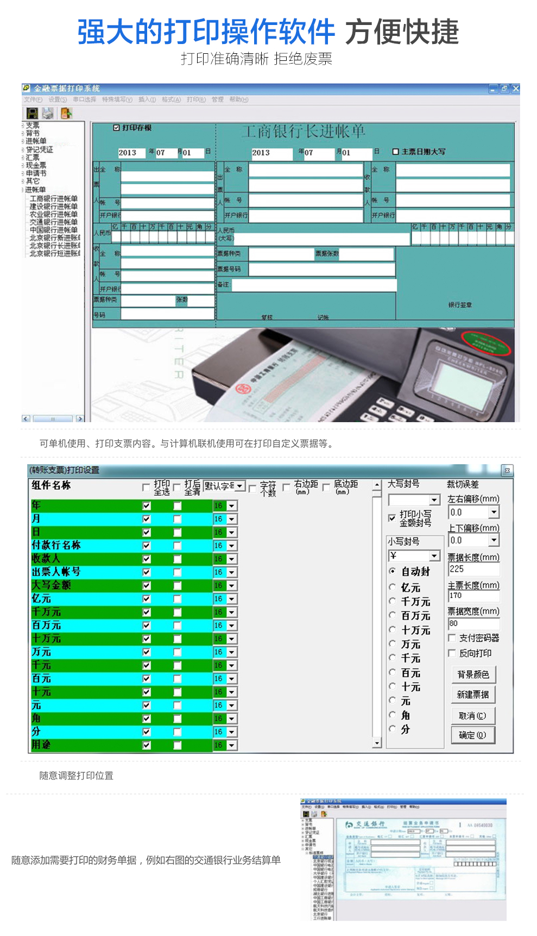Close the 打印设置 dialog with X icon
Viewport: 537px width, 936px height.
tap(507, 470)
